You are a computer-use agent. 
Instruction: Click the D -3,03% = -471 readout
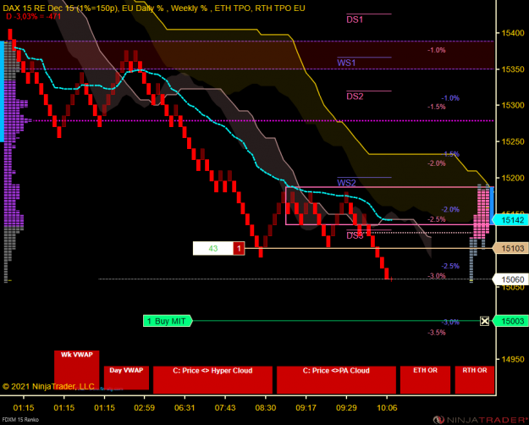33,16
